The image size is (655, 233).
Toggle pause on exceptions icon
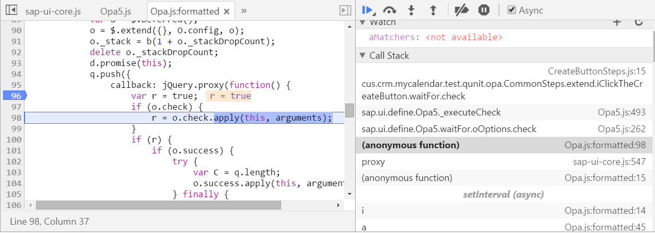pyautogui.click(x=484, y=10)
